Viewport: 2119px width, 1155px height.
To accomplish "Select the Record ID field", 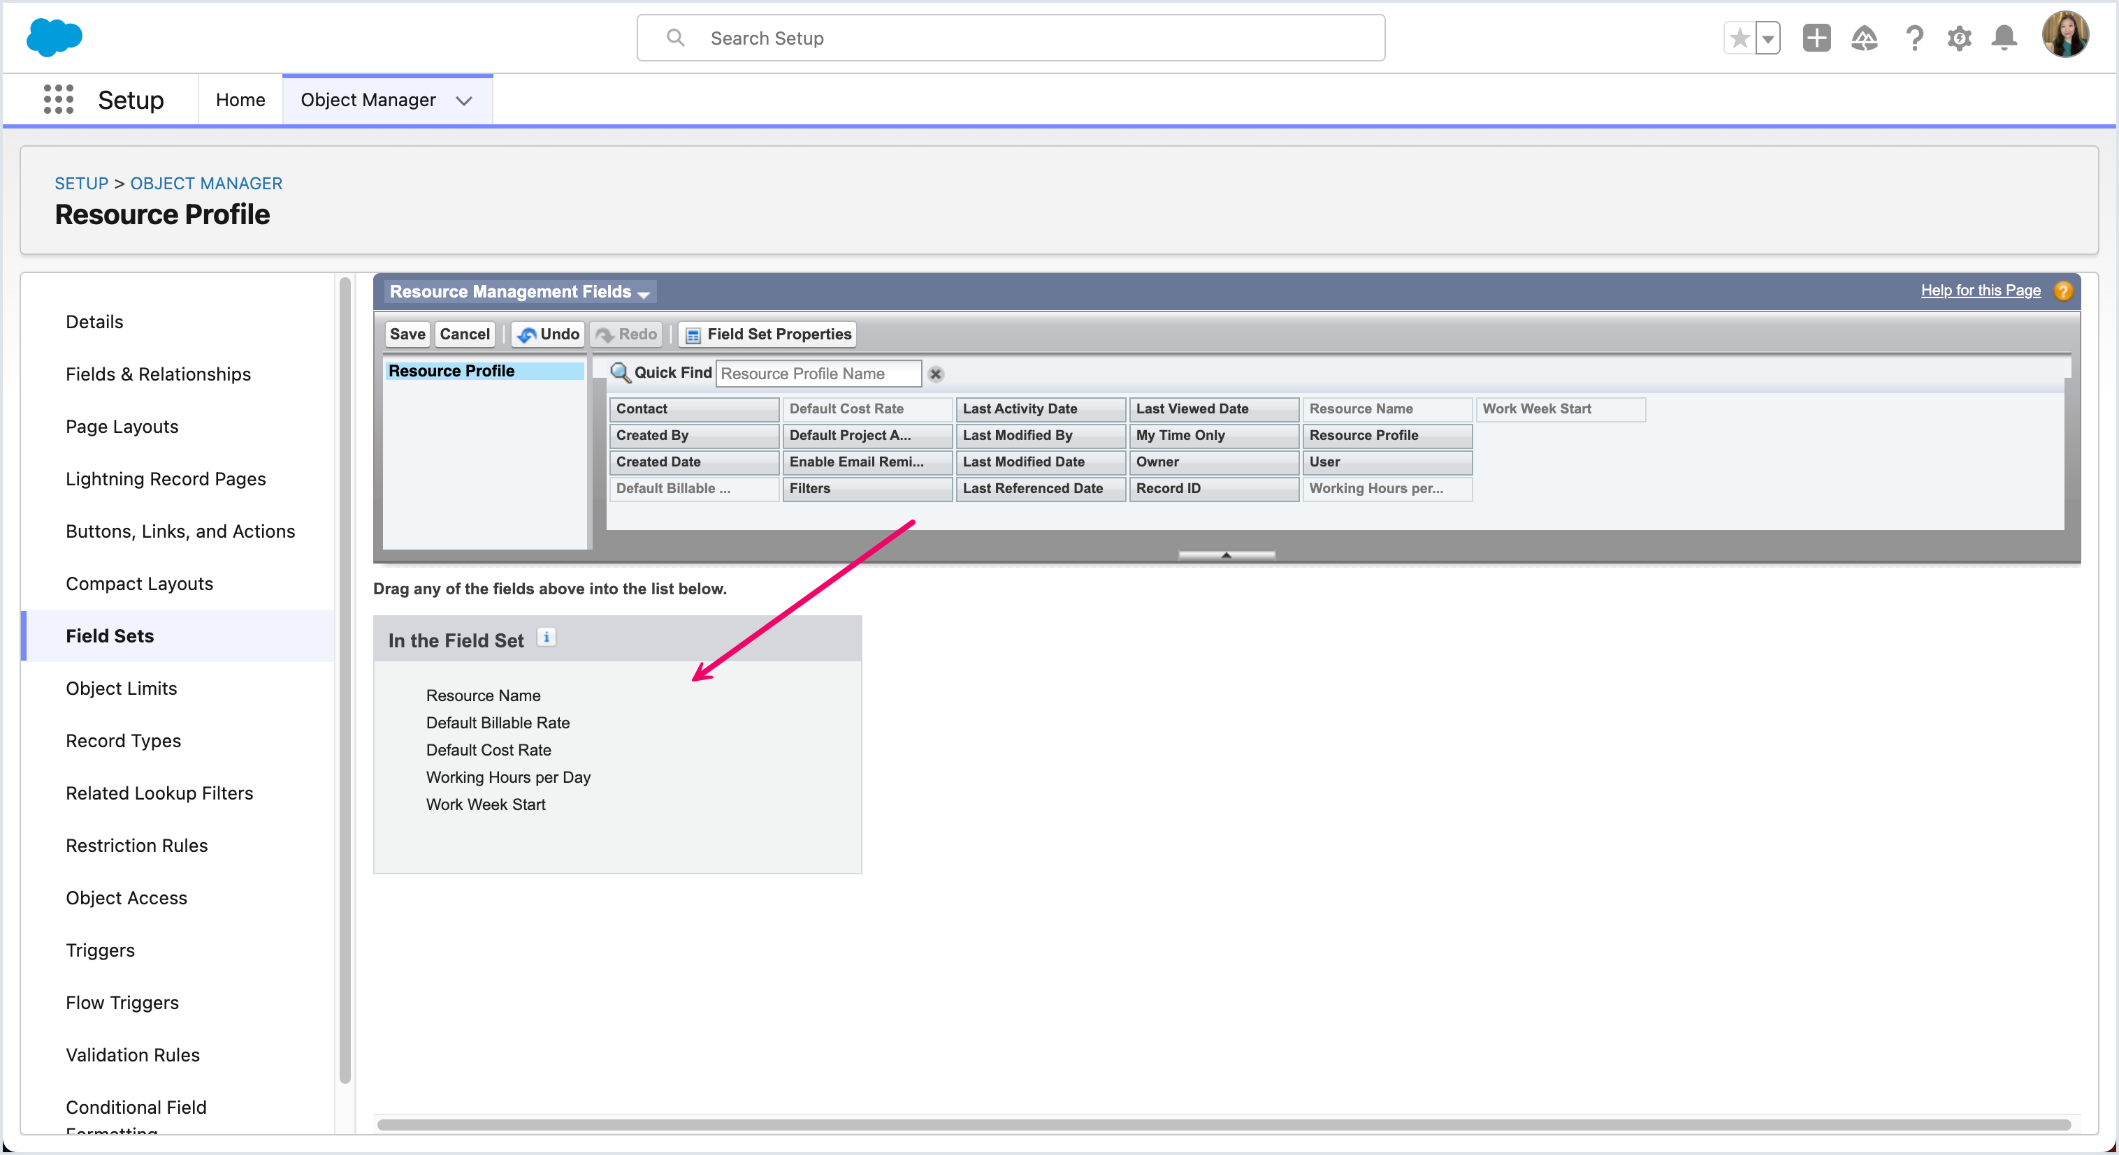I will [1214, 488].
